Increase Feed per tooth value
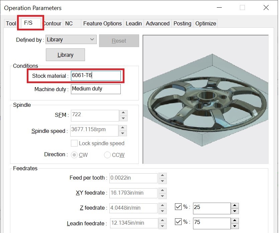The image size is (279, 233). pos(162,175)
